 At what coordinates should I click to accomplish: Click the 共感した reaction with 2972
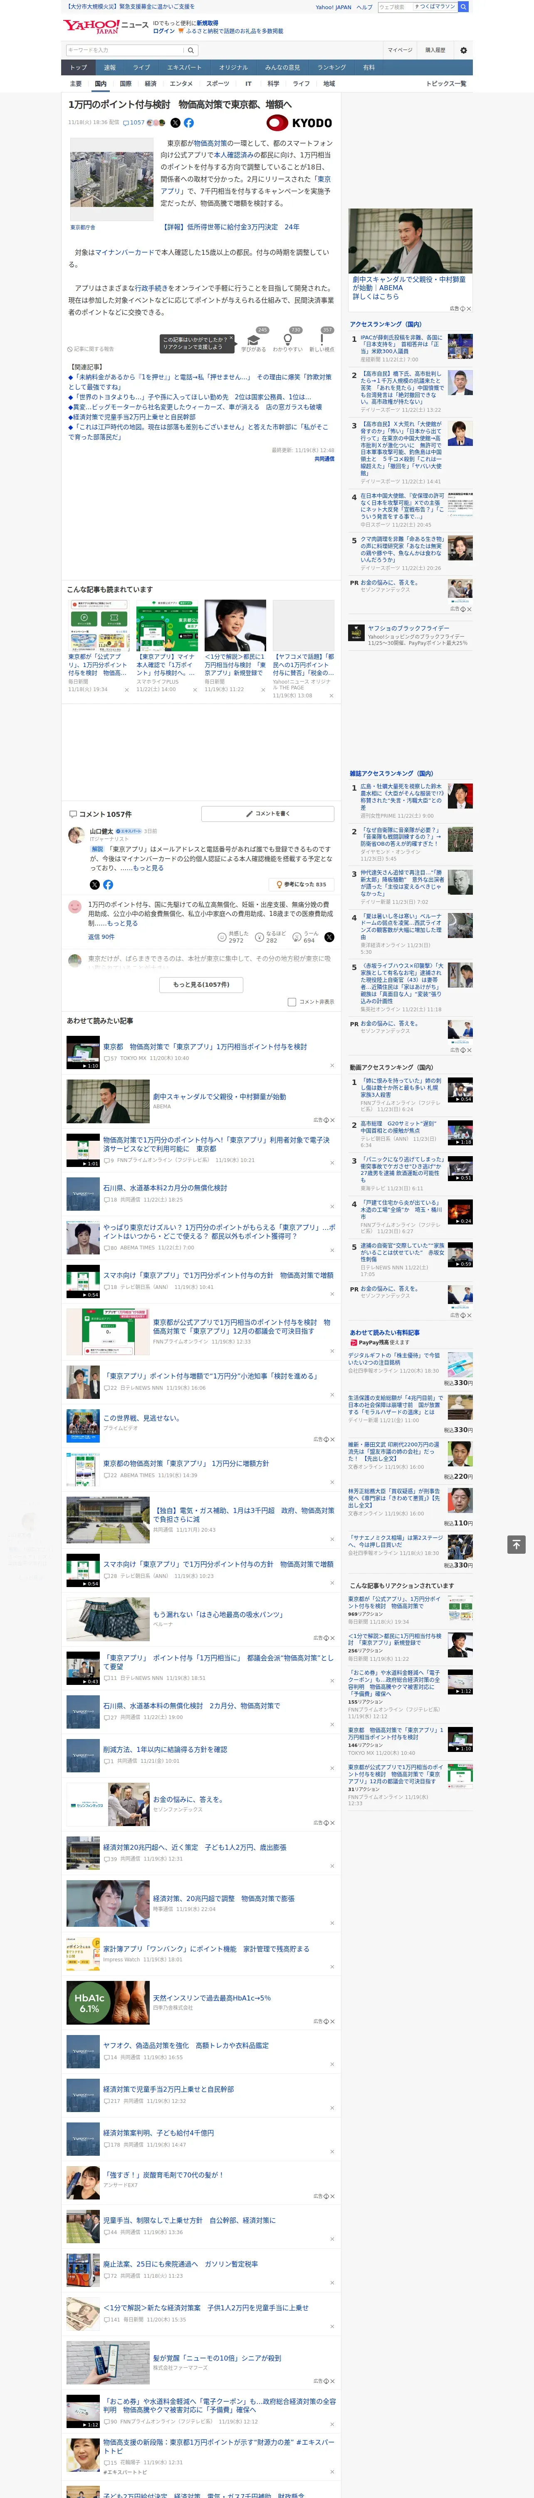234,937
